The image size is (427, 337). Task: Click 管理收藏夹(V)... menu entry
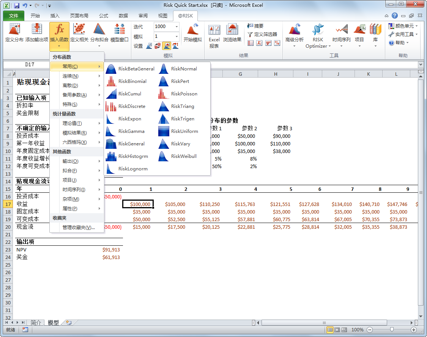(77, 228)
